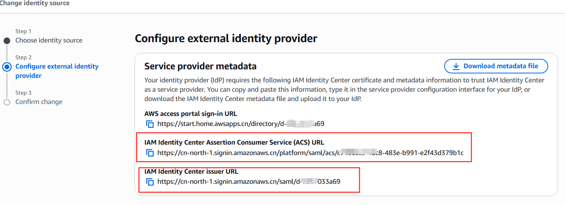Viewport: 565px width, 205px height.
Task: Click the issuer URL text ending in 033a69
Action: pyautogui.click(x=249, y=181)
